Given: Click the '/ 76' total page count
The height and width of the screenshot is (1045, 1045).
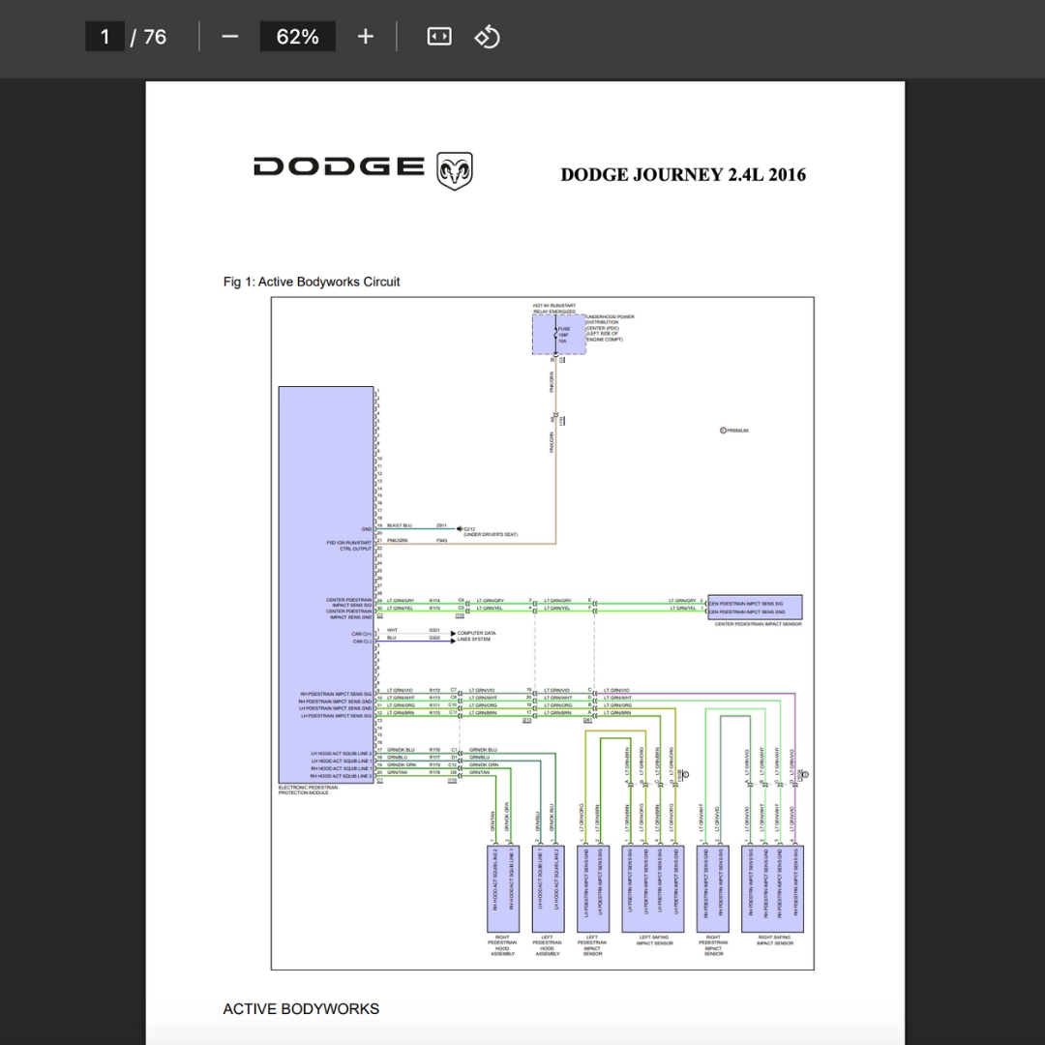Looking at the screenshot, I should point(149,37).
